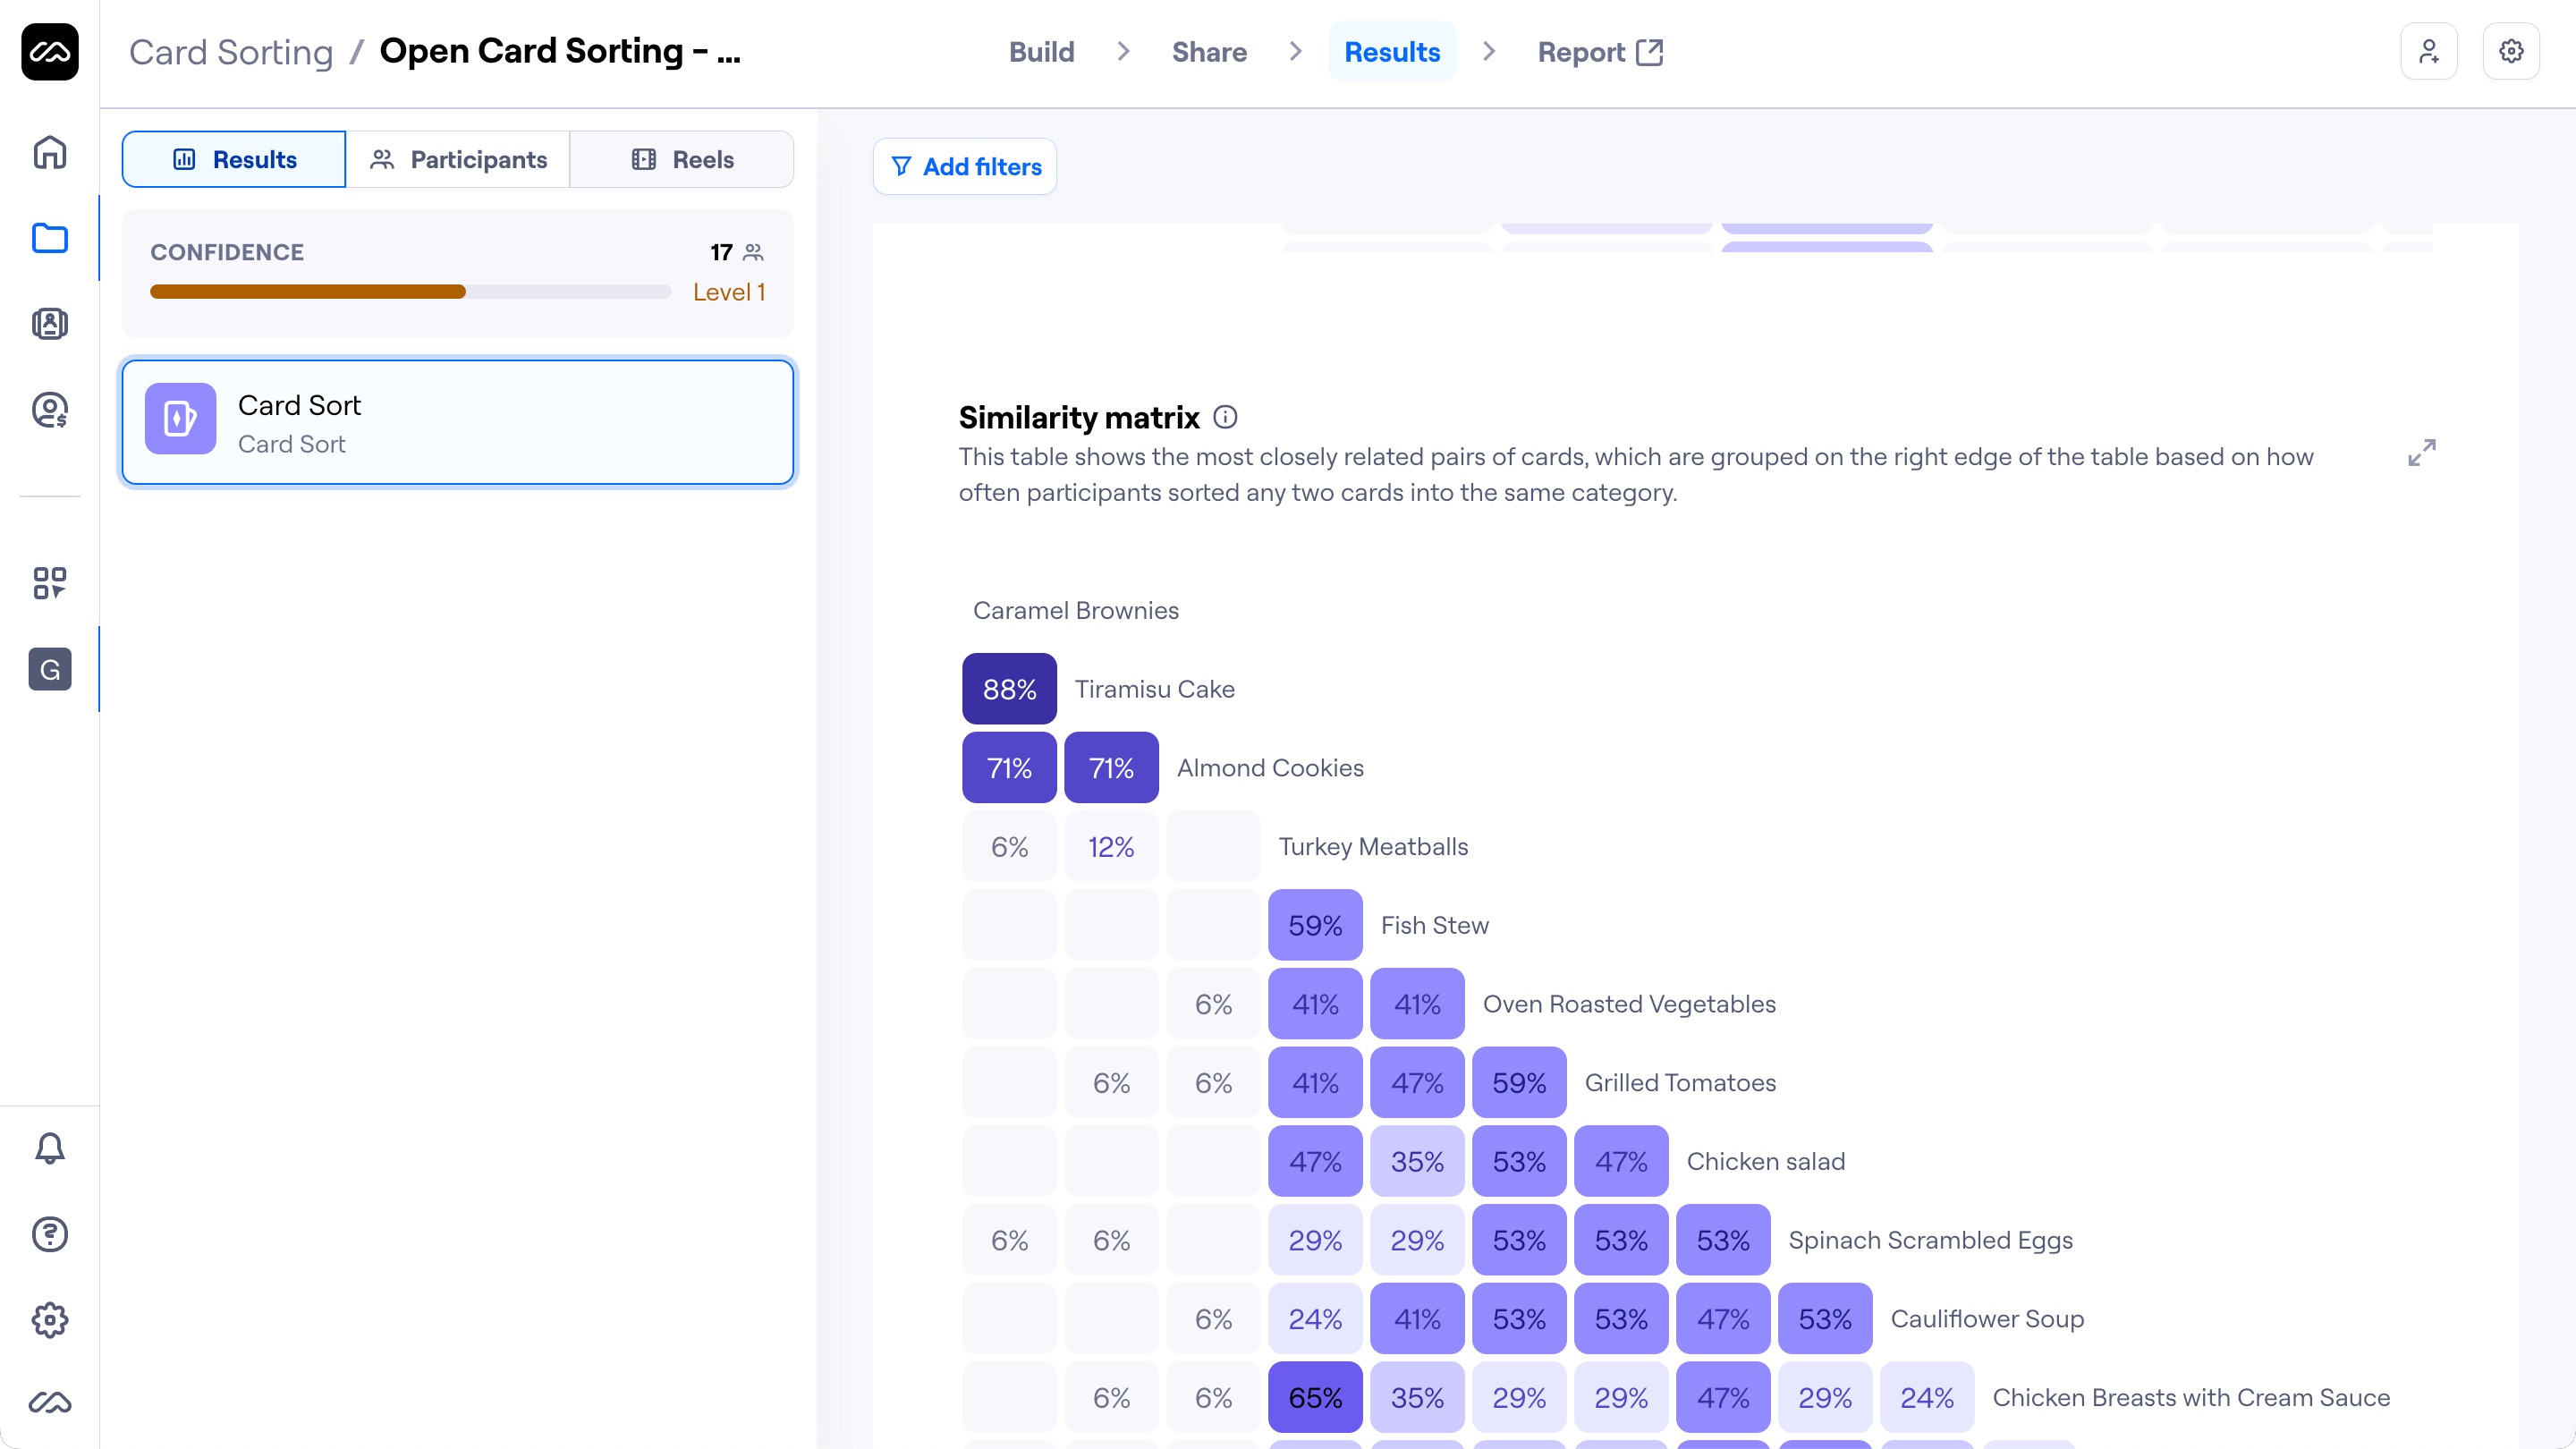Open the Home sidebar icon
This screenshot has width=2576, height=1449.
(x=50, y=152)
